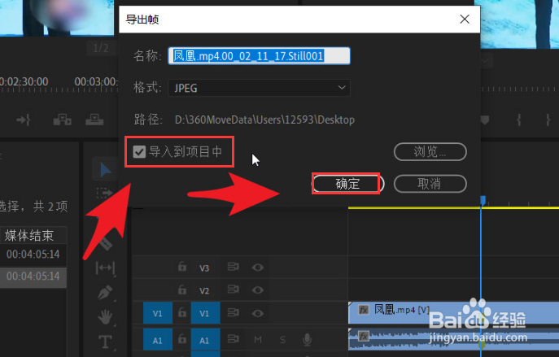Select the Track Select Forward tool
Image resolution: width=559 pixels, height=357 pixels.
coord(105,193)
